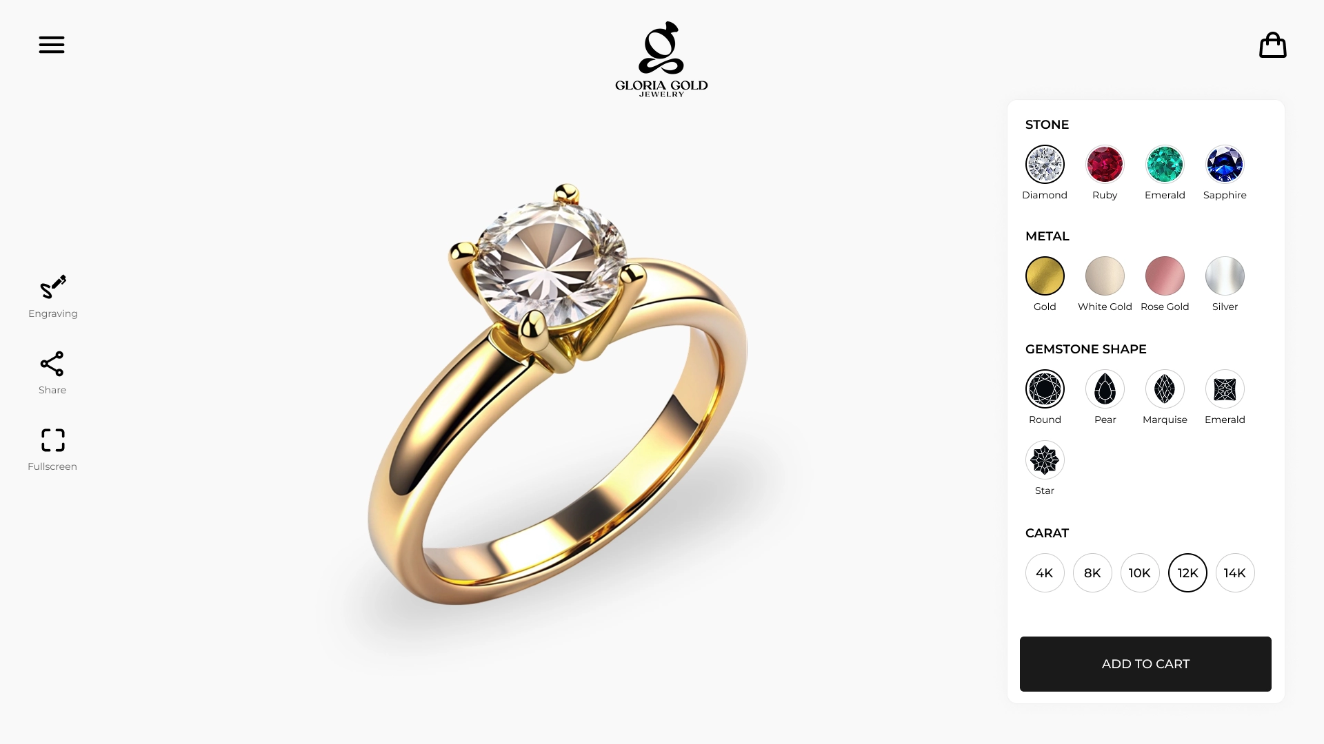
Task: Click the Gloria Gold Jewelry logo
Action: [661, 59]
